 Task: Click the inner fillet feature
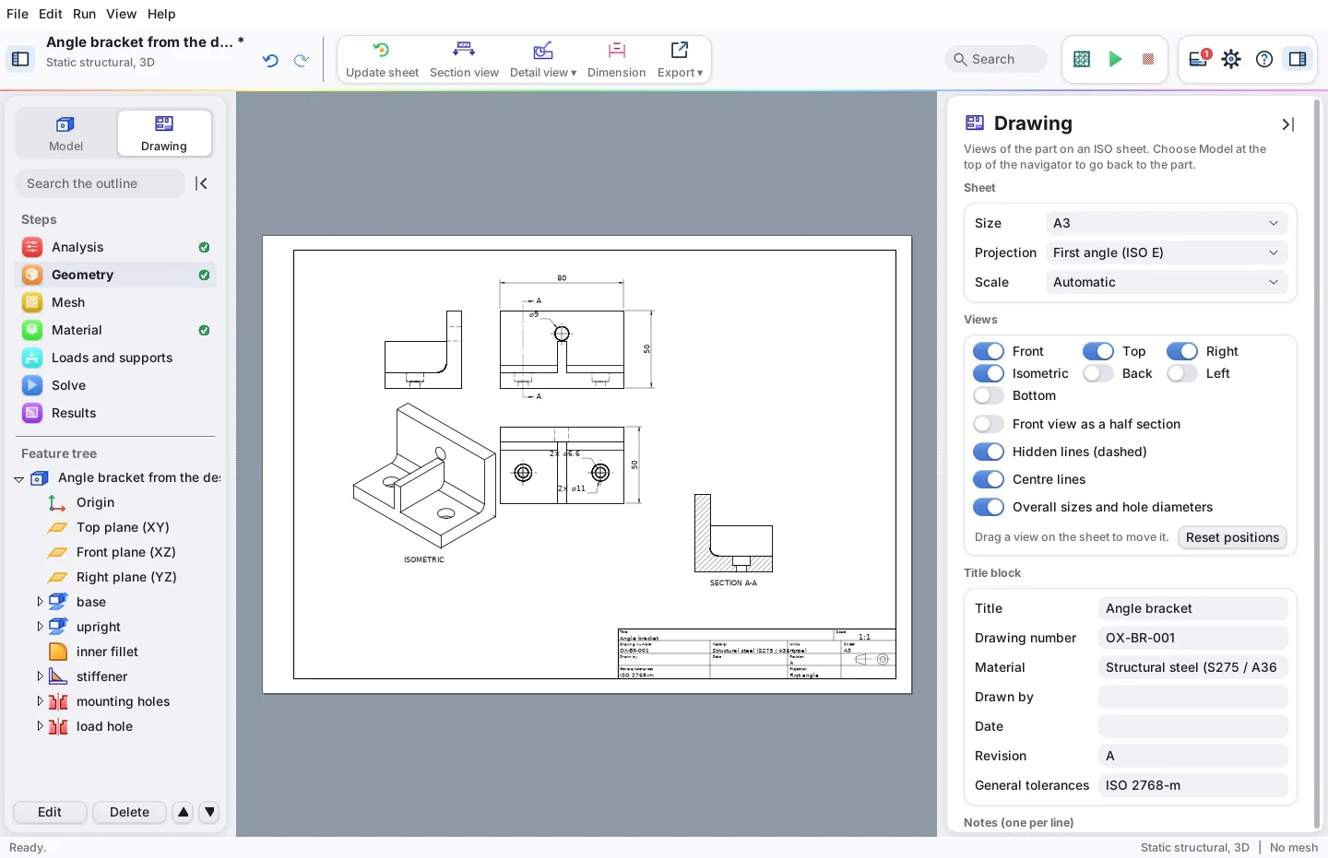click(x=107, y=652)
